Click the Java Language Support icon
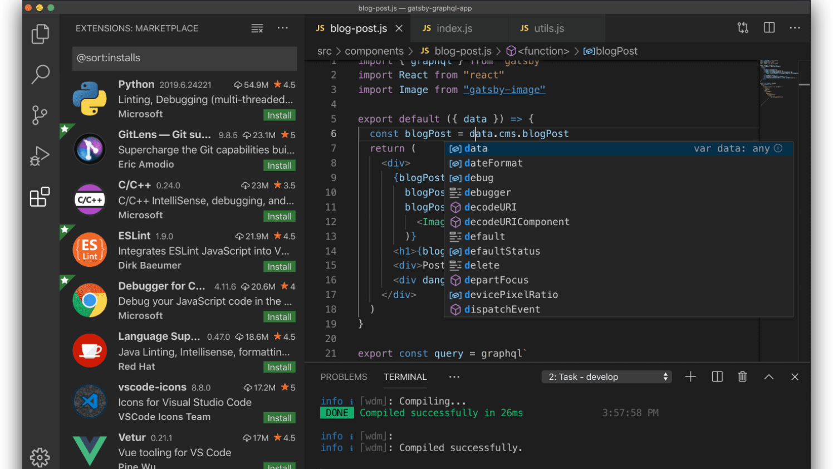 tap(90, 350)
